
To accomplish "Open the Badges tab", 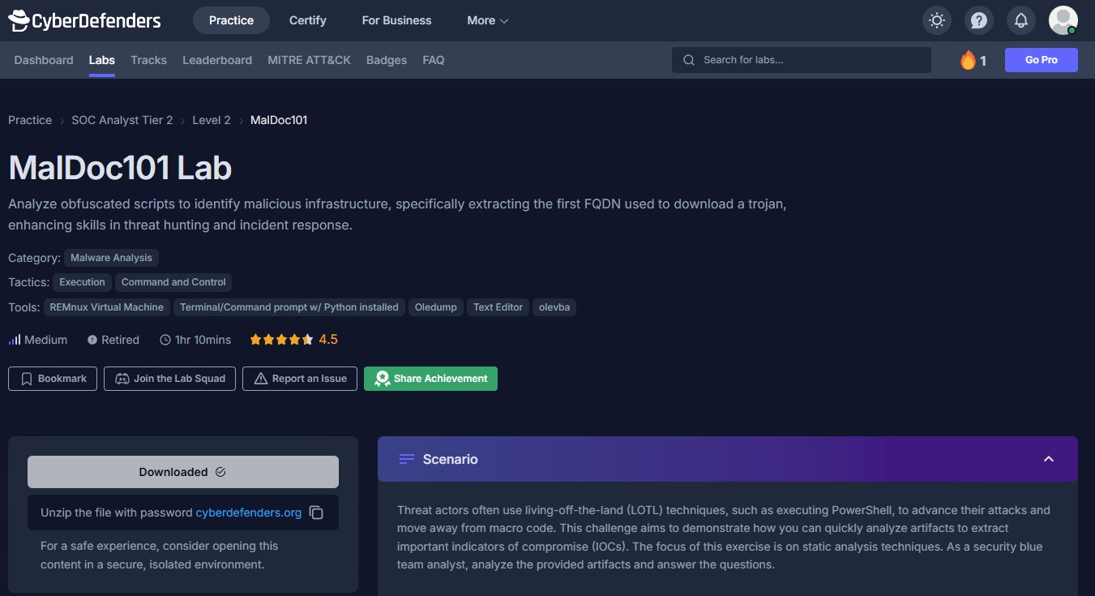I will 387,60.
